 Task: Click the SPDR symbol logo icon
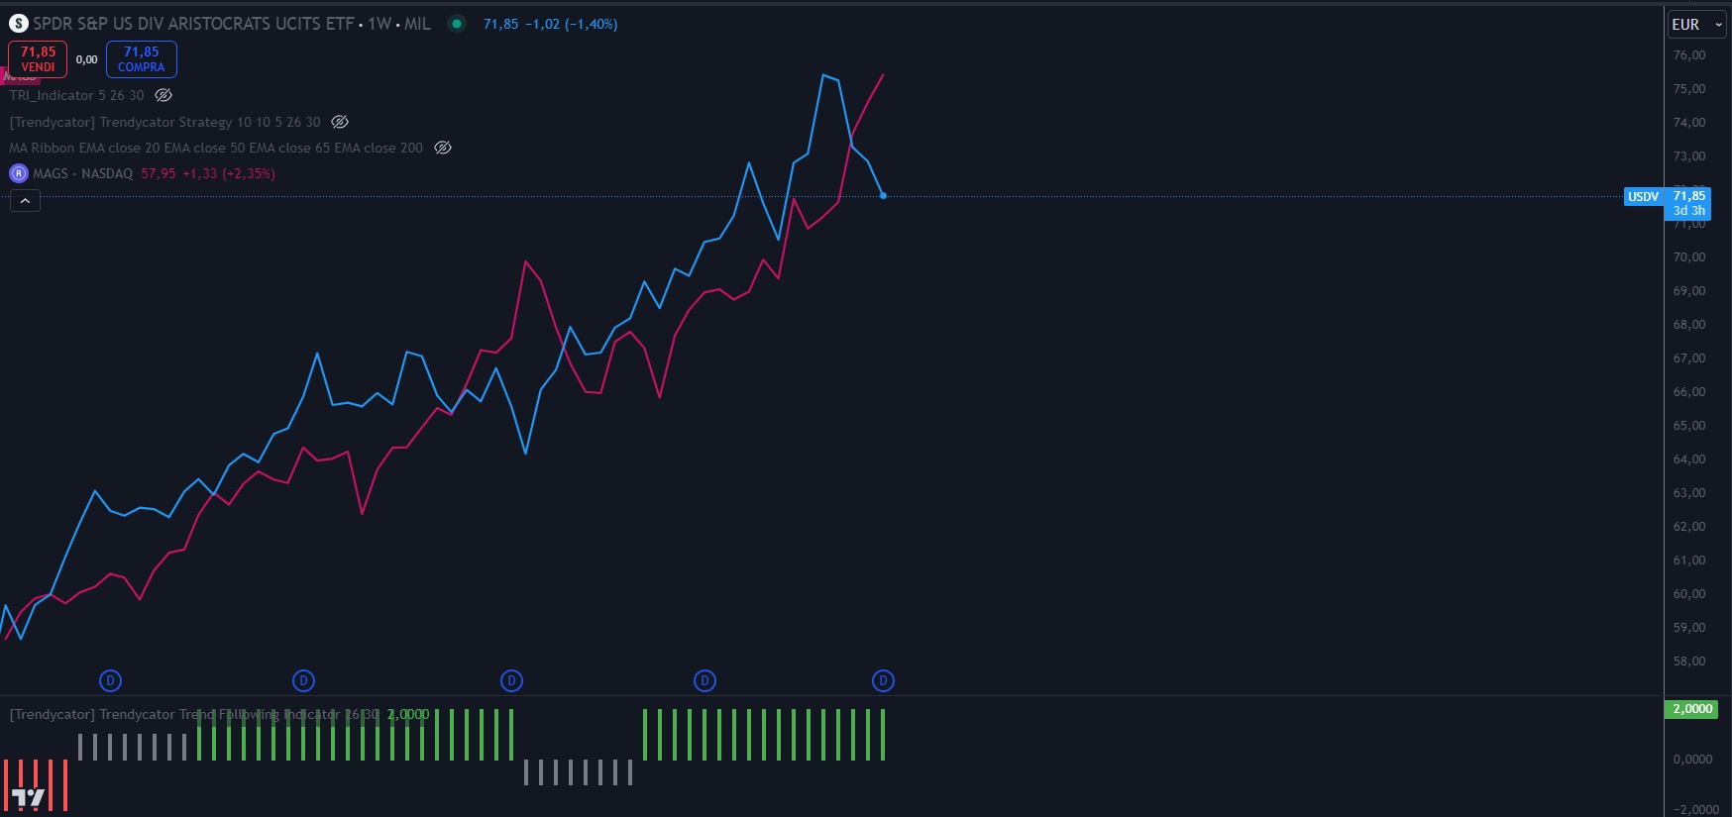pos(18,24)
